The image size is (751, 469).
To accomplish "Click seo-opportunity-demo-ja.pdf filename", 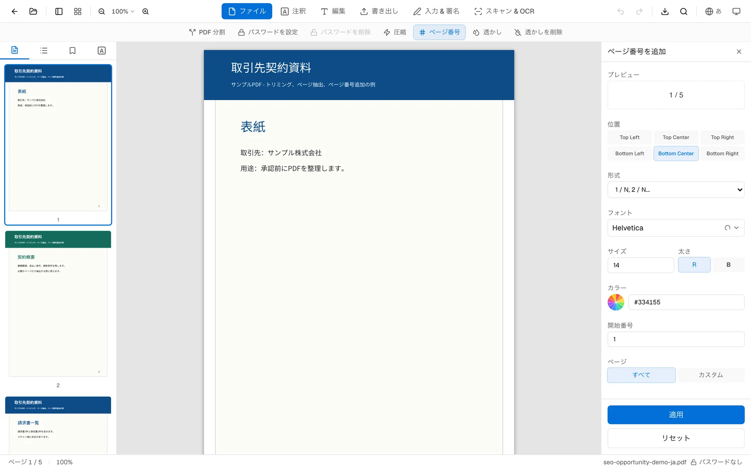I will tap(645, 462).
